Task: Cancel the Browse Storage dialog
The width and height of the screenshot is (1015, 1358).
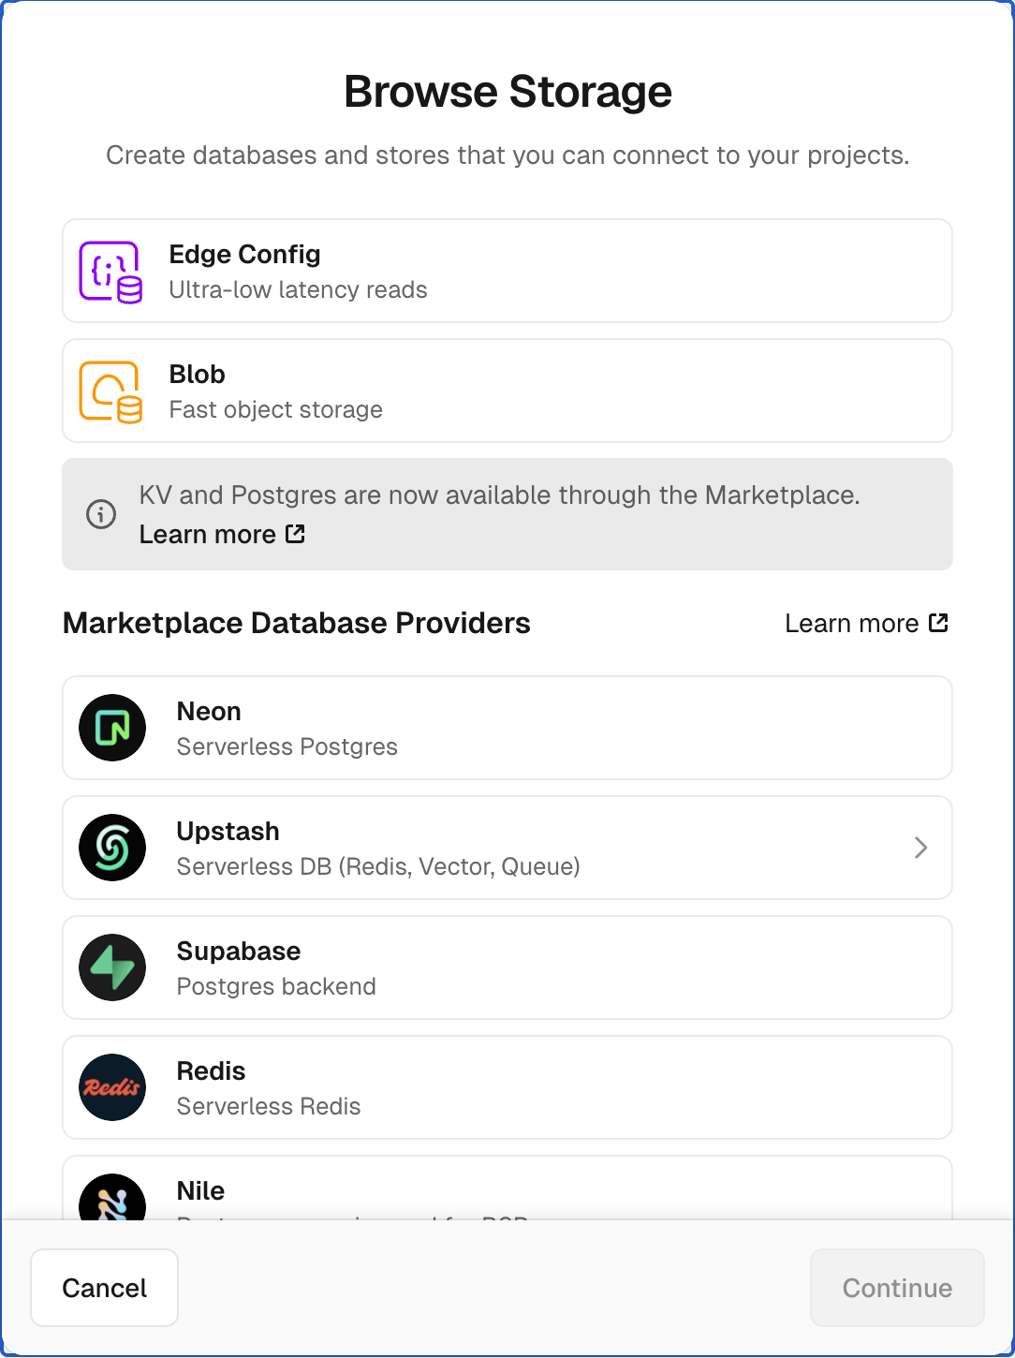Action: 105,1288
